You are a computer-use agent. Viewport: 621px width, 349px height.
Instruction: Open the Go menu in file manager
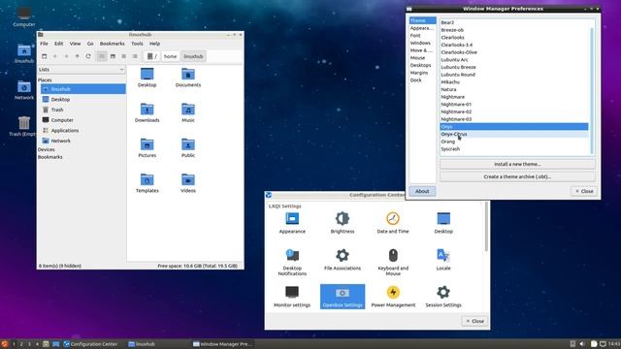pos(90,44)
